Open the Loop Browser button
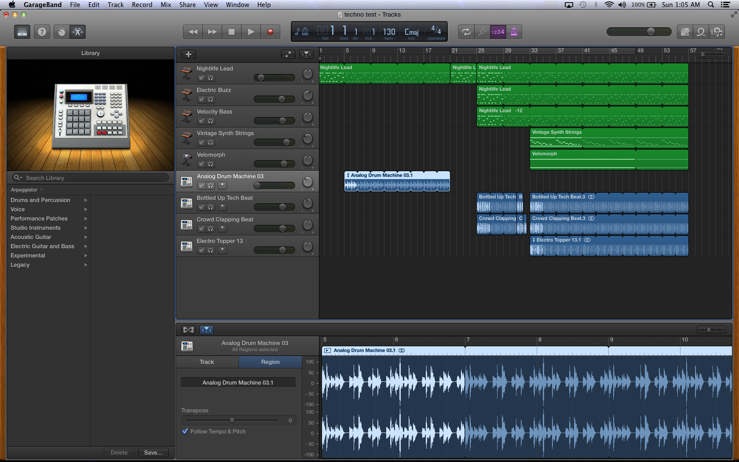 [701, 32]
